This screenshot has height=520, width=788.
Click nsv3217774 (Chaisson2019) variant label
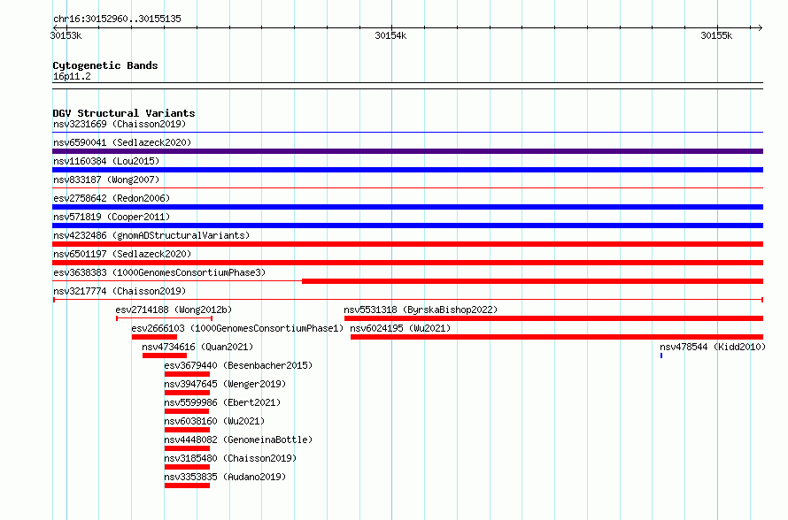[x=120, y=291]
